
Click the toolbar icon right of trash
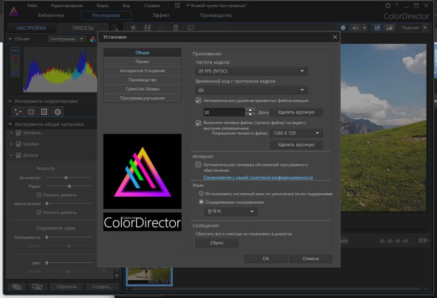(190, 28)
